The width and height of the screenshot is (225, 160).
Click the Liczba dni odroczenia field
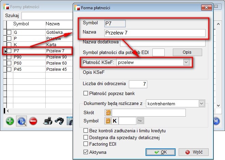[138, 84]
